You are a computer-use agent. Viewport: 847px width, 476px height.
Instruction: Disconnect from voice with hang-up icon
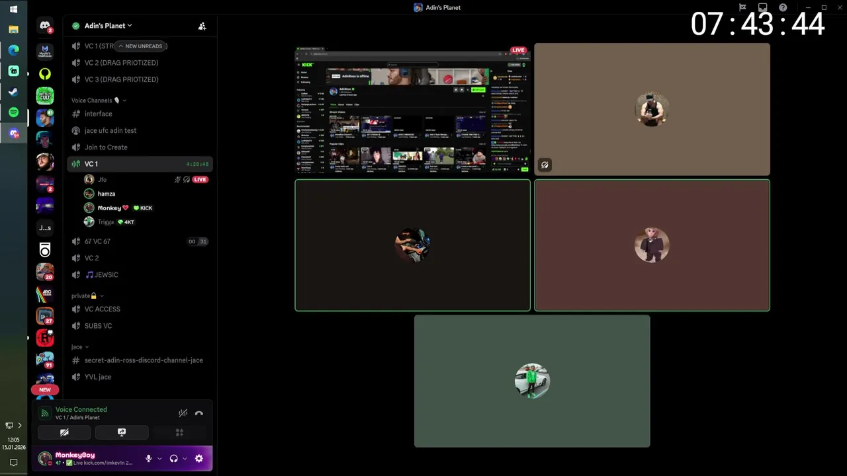(199, 413)
